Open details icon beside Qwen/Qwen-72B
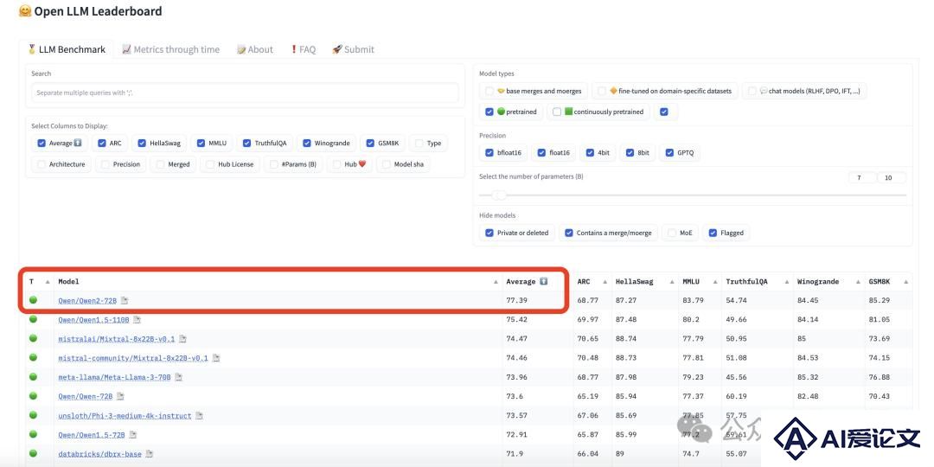This screenshot has height=467, width=934. [x=120, y=396]
